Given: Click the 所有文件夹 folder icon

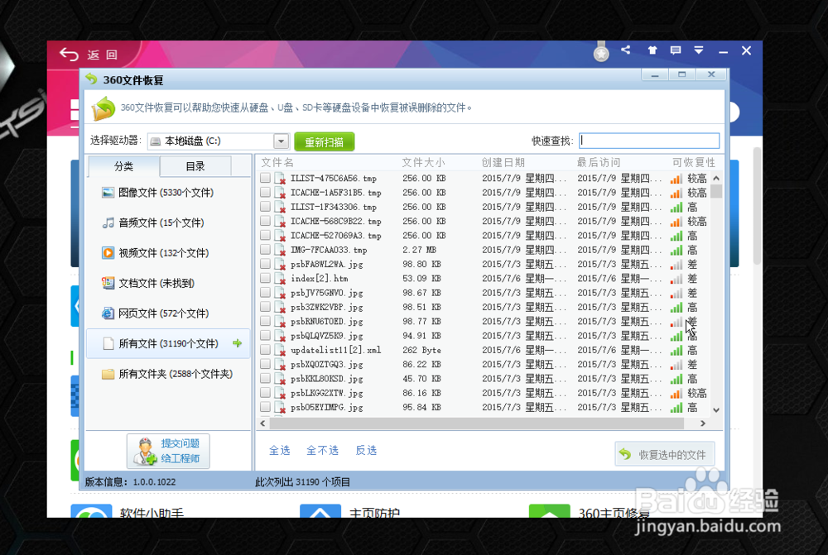Looking at the screenshot, I should [108, 374].
